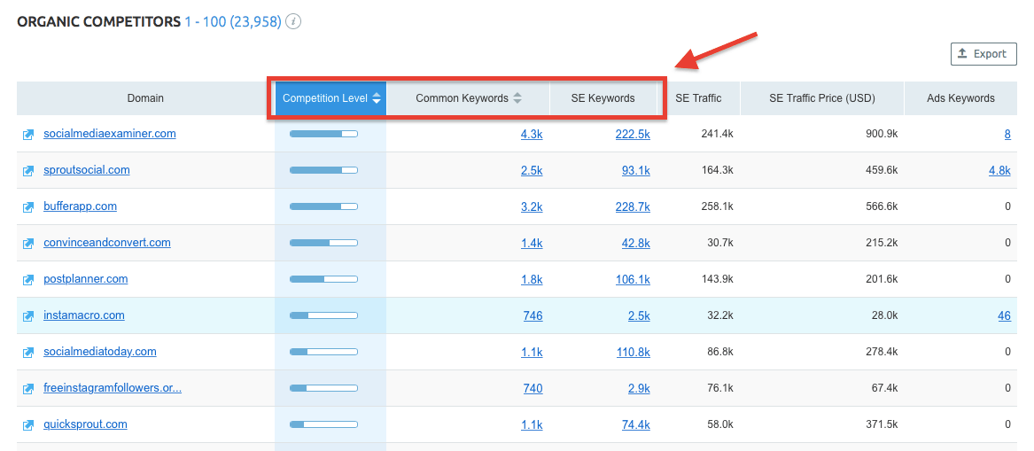Select the SE Keywords column header

603,98
